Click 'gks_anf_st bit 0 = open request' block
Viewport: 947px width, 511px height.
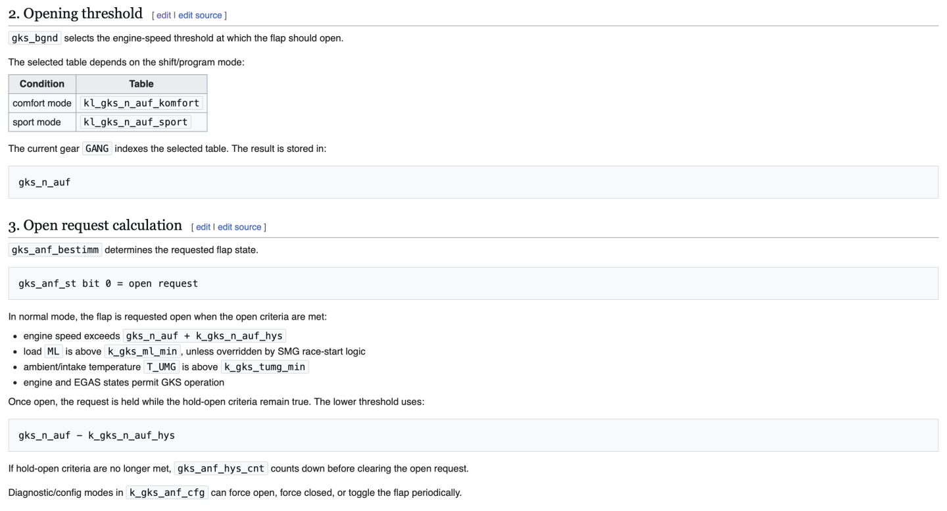point(473,283)
